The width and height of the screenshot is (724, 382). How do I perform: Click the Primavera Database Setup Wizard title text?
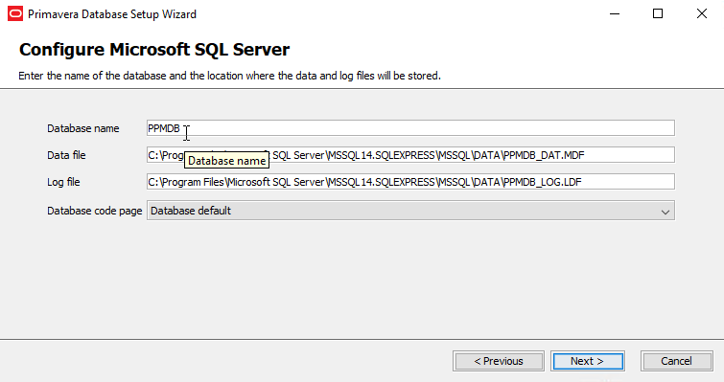coord(112,14)
